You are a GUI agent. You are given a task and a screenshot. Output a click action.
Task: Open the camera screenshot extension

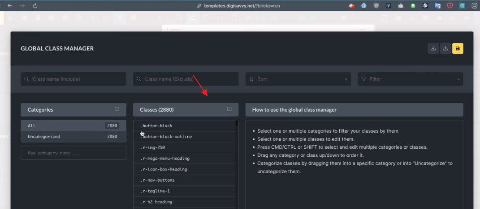click(x=401, y=6)
